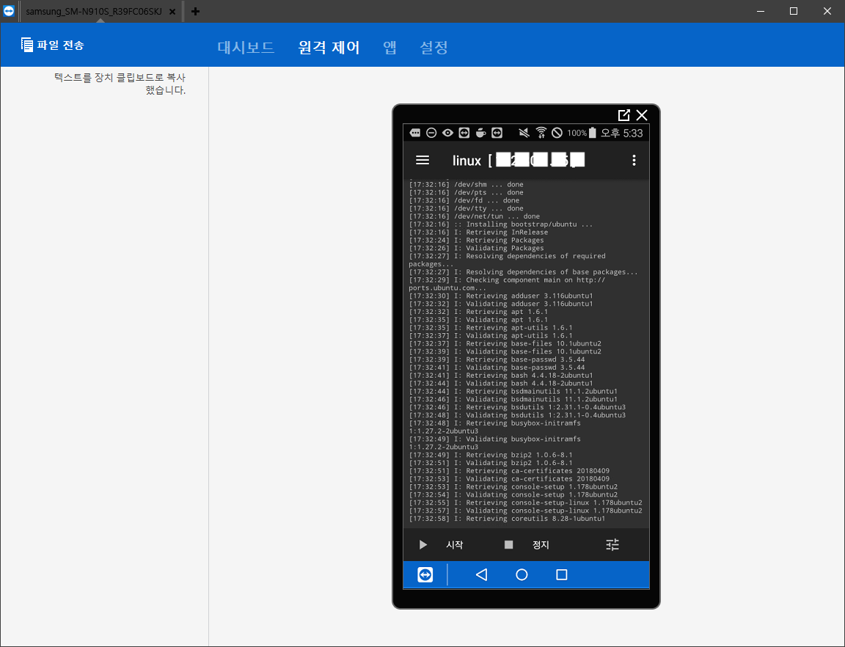Tap the battery icon in status bar
845x647 pixels.
tap(592, 133)
